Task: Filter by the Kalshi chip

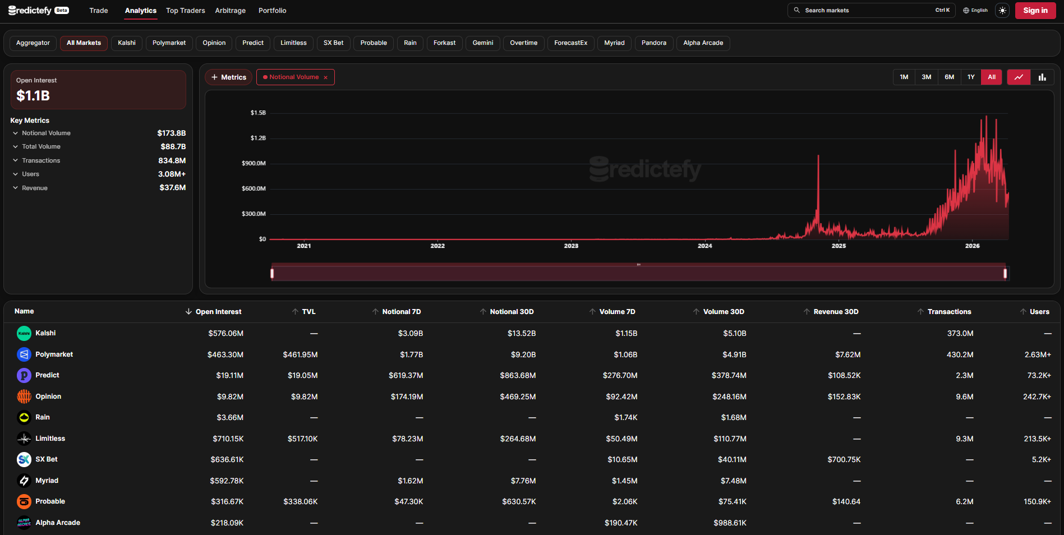Action: (127, 43)
